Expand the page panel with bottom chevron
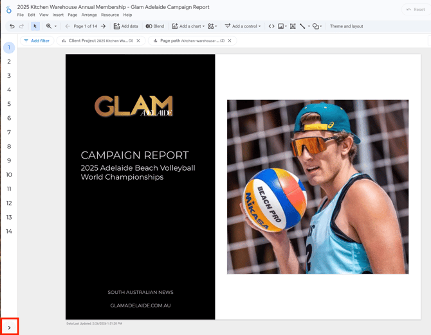The image size is (431, 335). (x=9, y=327)
